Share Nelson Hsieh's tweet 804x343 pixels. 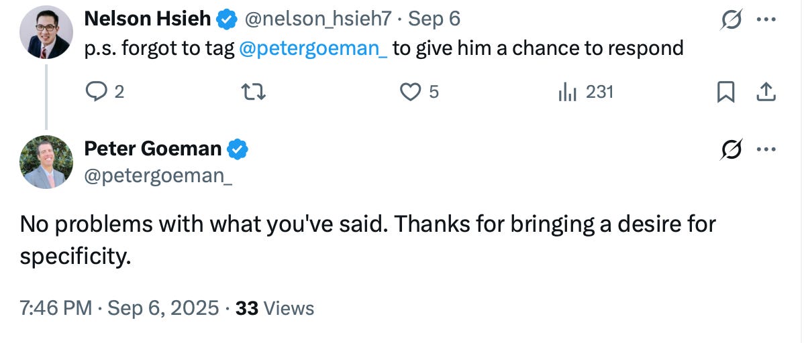pos(766,92)
